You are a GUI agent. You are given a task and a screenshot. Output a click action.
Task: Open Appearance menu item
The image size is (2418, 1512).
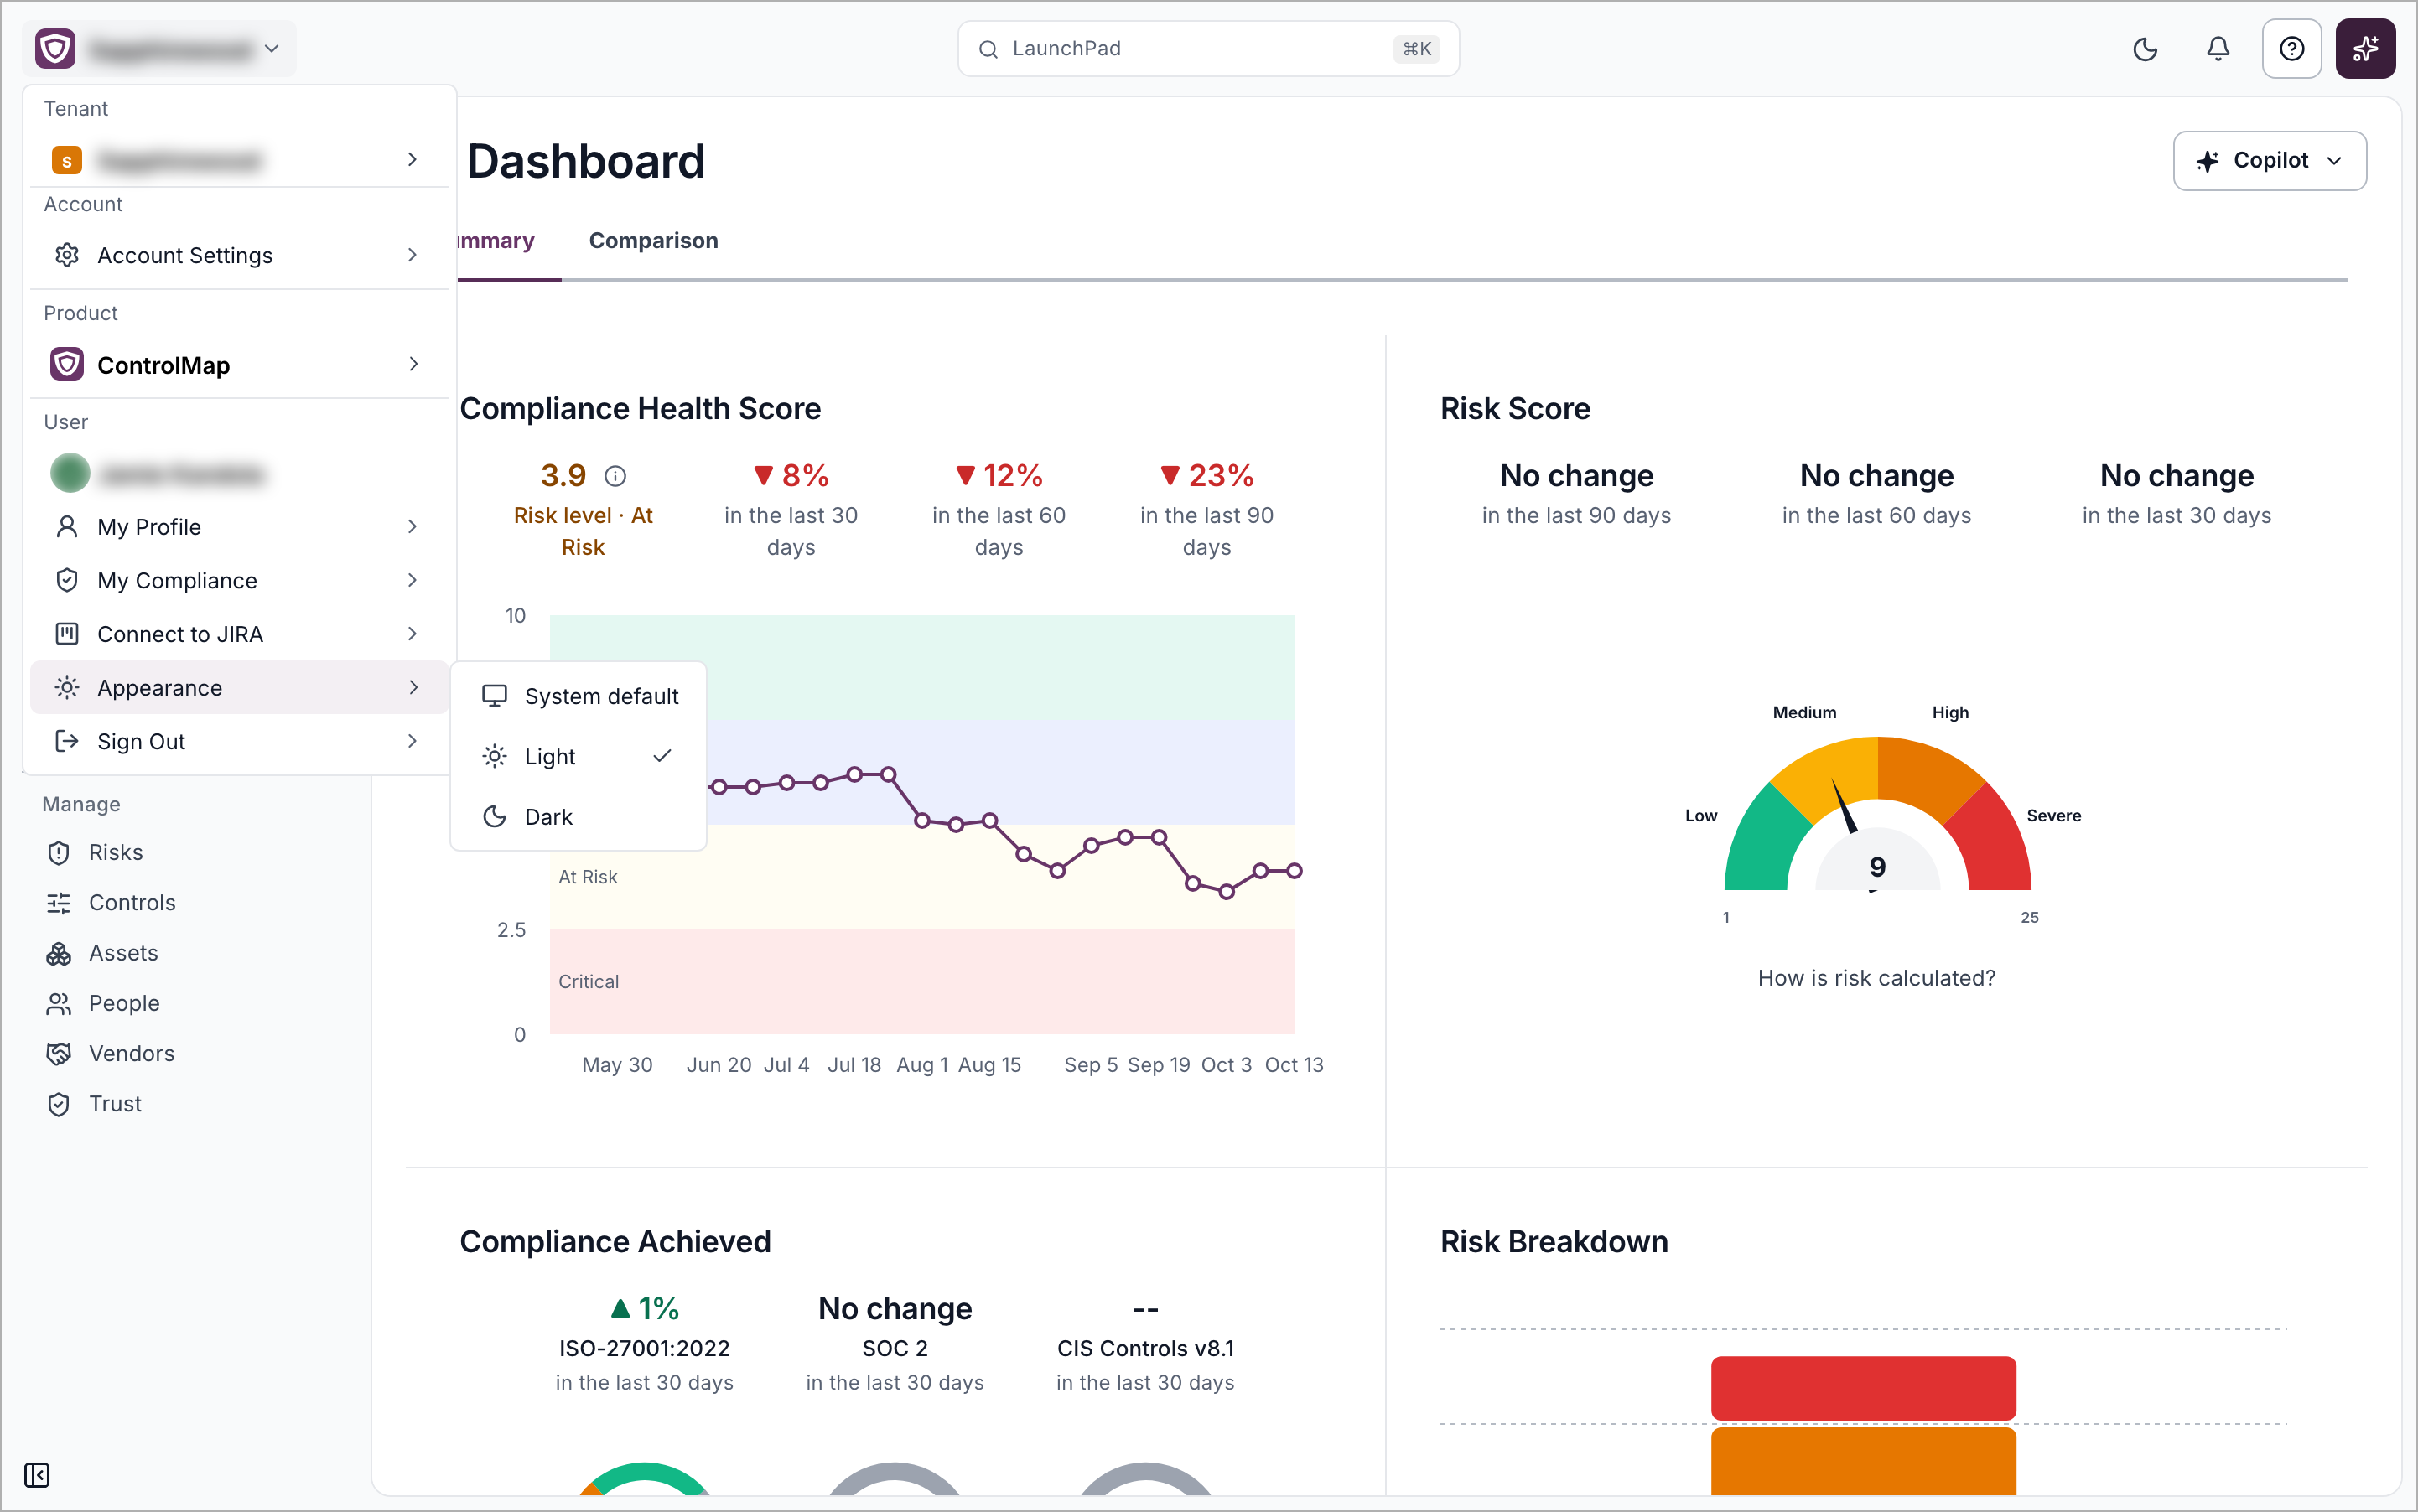click(x=239, y=688)
